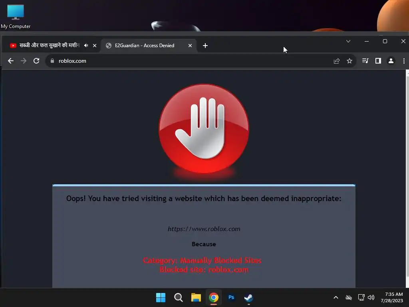The width and height of the screenshot is (409, 307).
Task: Maximize the Chrome window
Action: click(x=385, y=41)
